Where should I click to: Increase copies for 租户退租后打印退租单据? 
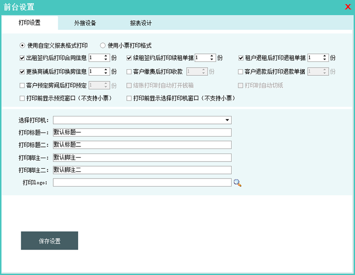tap(325, 56)
